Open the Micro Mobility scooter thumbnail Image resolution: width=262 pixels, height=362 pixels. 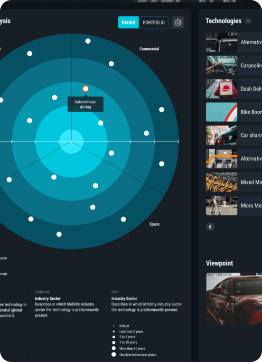pyautogui.click(x=221, y=206)
